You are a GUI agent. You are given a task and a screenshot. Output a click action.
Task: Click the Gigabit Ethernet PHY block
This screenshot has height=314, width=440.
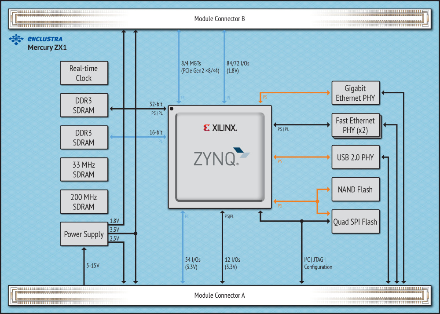355,93
